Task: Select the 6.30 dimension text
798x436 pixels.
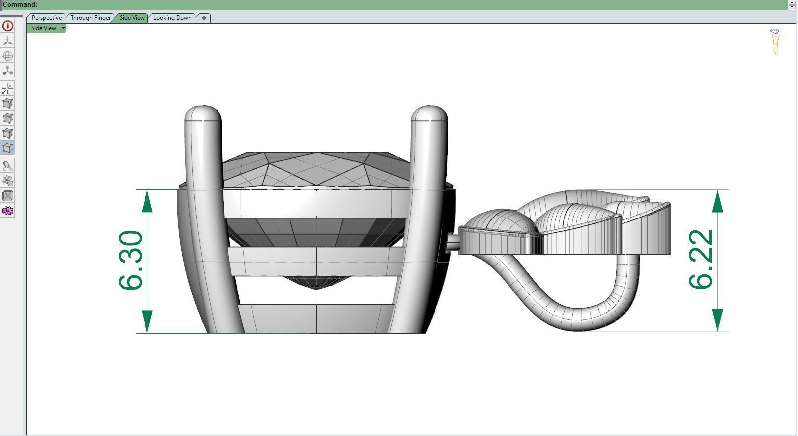Action: pos(131,260)
